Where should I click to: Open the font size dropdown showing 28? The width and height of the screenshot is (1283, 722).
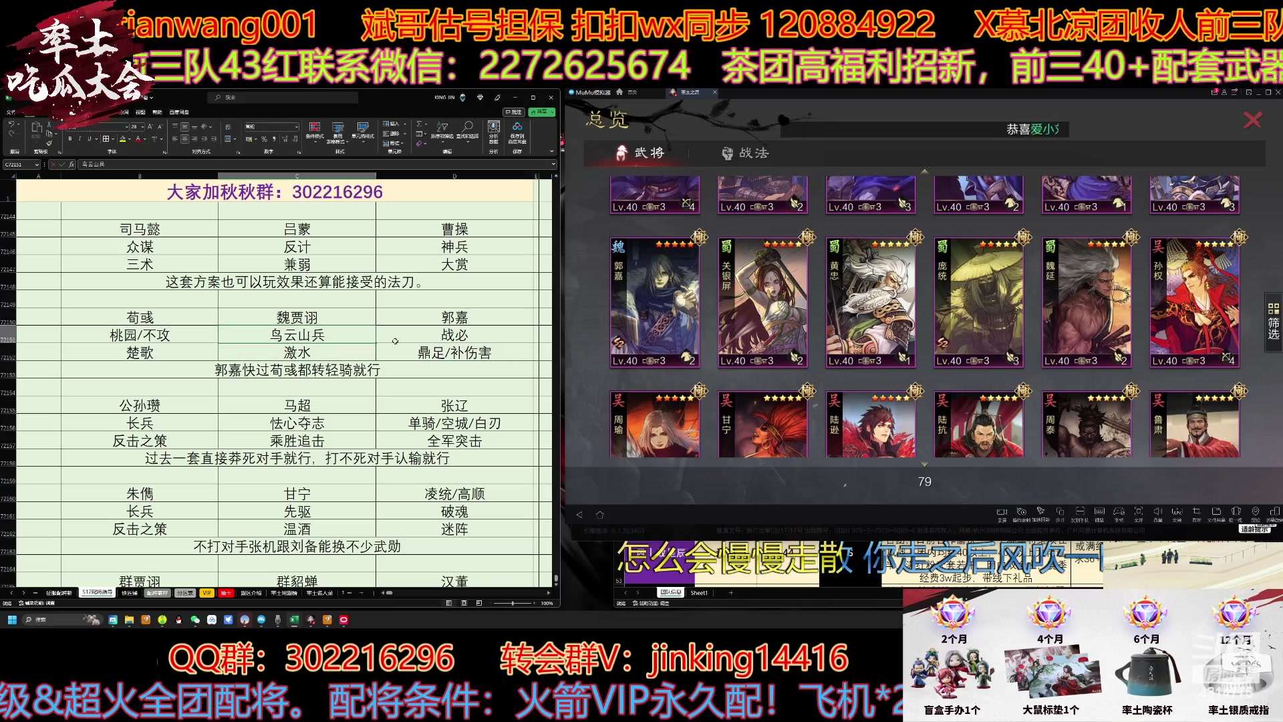pyautogui.click(x=142, y=126)
